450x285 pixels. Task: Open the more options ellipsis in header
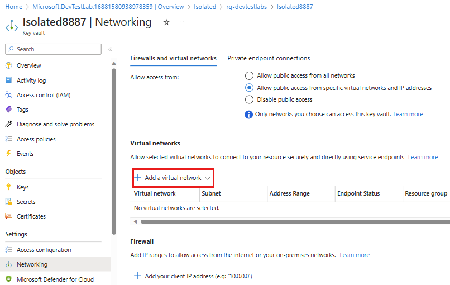coord(181,22)
